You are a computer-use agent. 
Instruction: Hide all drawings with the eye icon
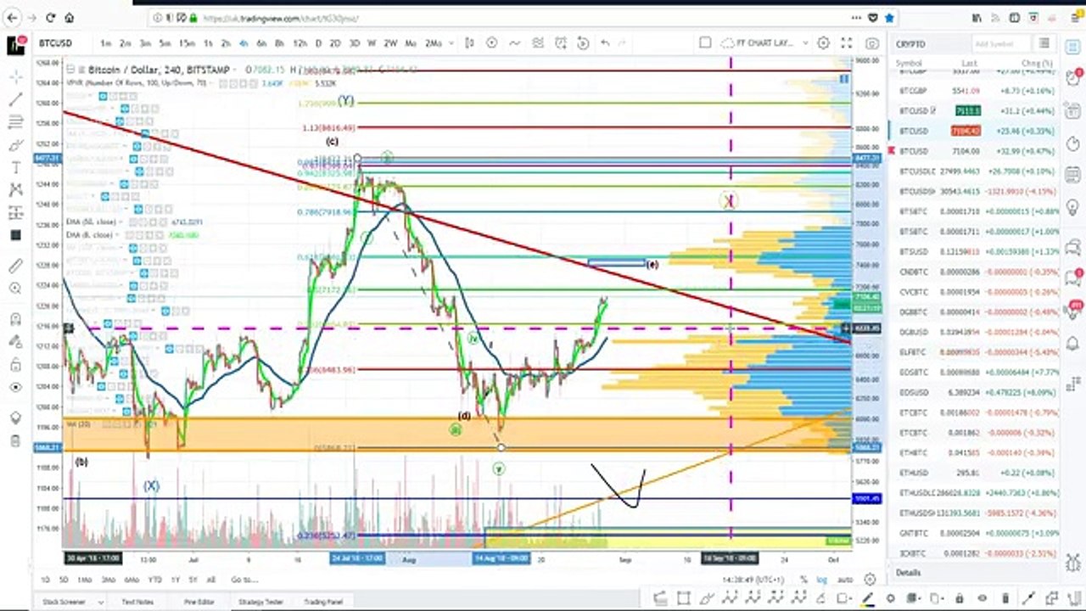pyautogui.click(x=15, y=388)
